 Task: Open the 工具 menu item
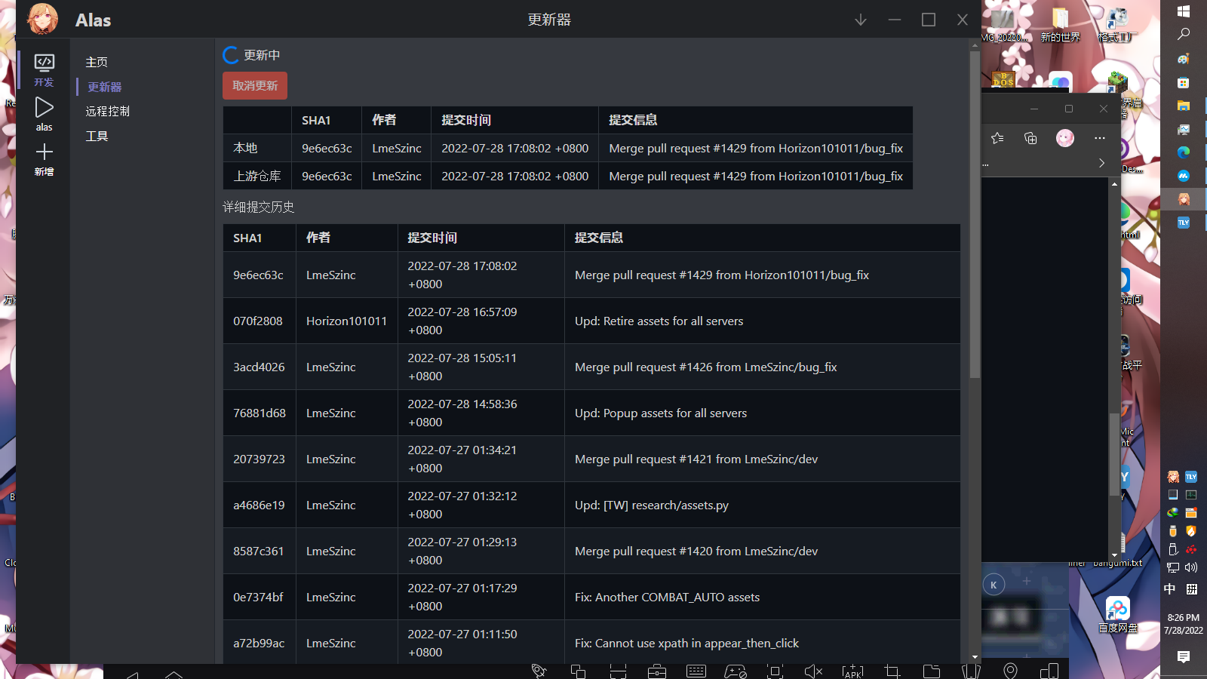point(97,136)
